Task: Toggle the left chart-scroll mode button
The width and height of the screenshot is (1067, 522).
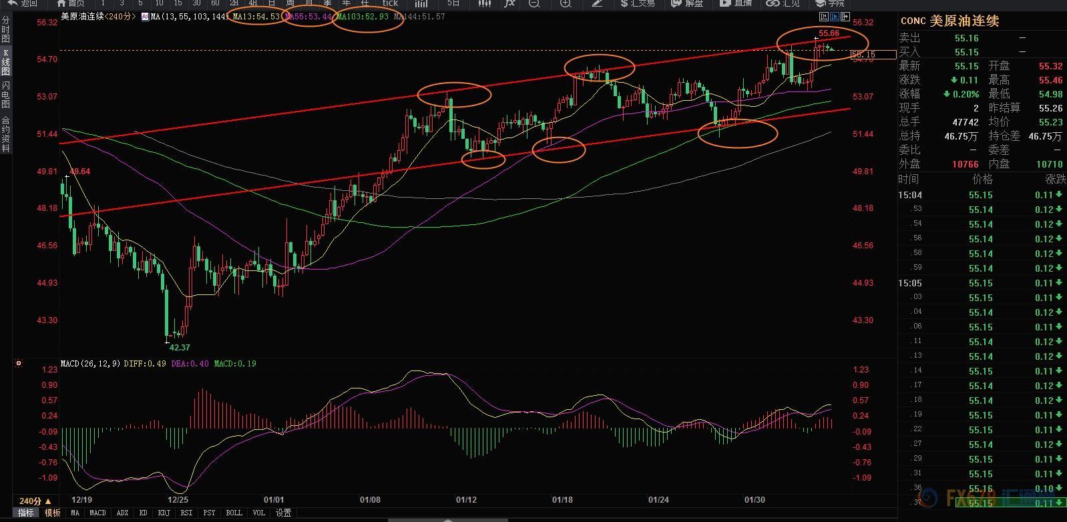Action: click(x=825, y=17)
